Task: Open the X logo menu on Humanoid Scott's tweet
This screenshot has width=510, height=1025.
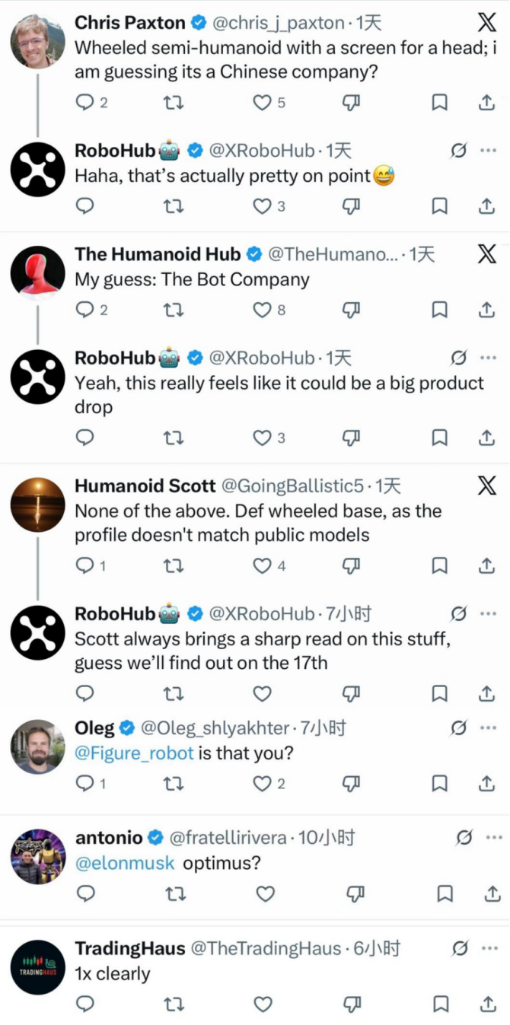Action: click(x=486, y=485)
